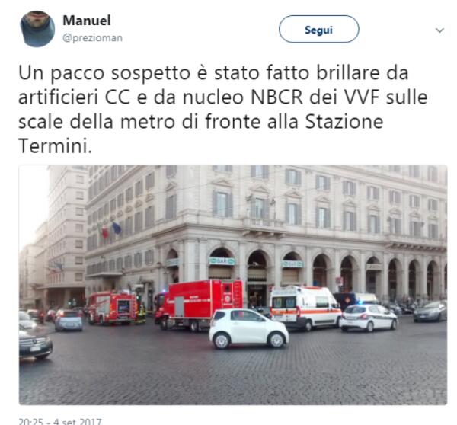The image size is (457, 425).
Task: Click the ambulance with orange stripe in photo
Action: click(x=305, y=308)
